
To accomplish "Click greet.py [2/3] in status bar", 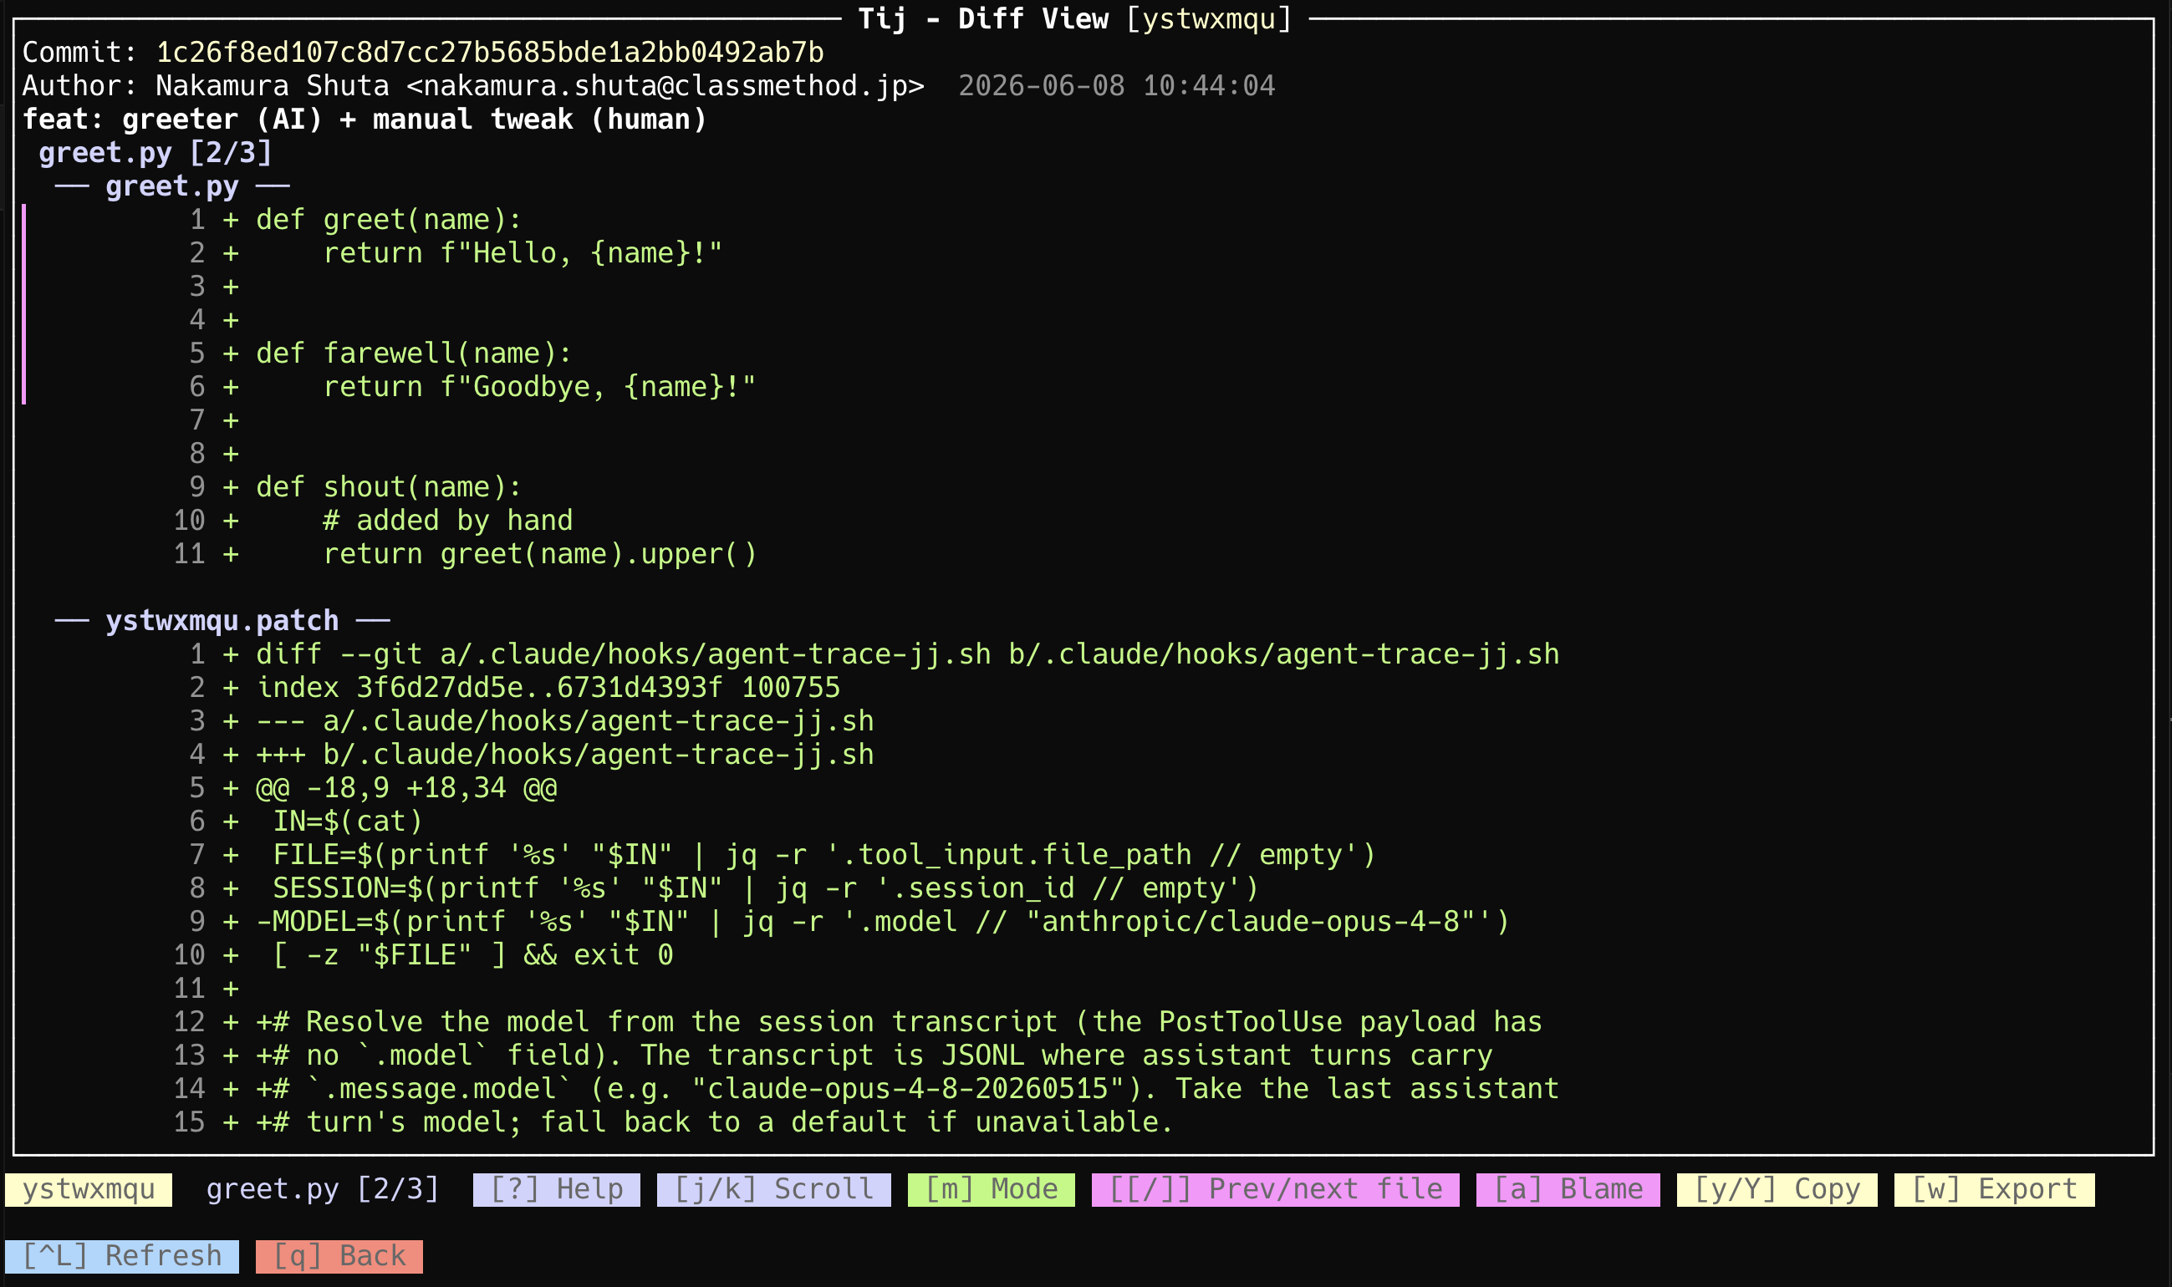I will click(322, 1189).
